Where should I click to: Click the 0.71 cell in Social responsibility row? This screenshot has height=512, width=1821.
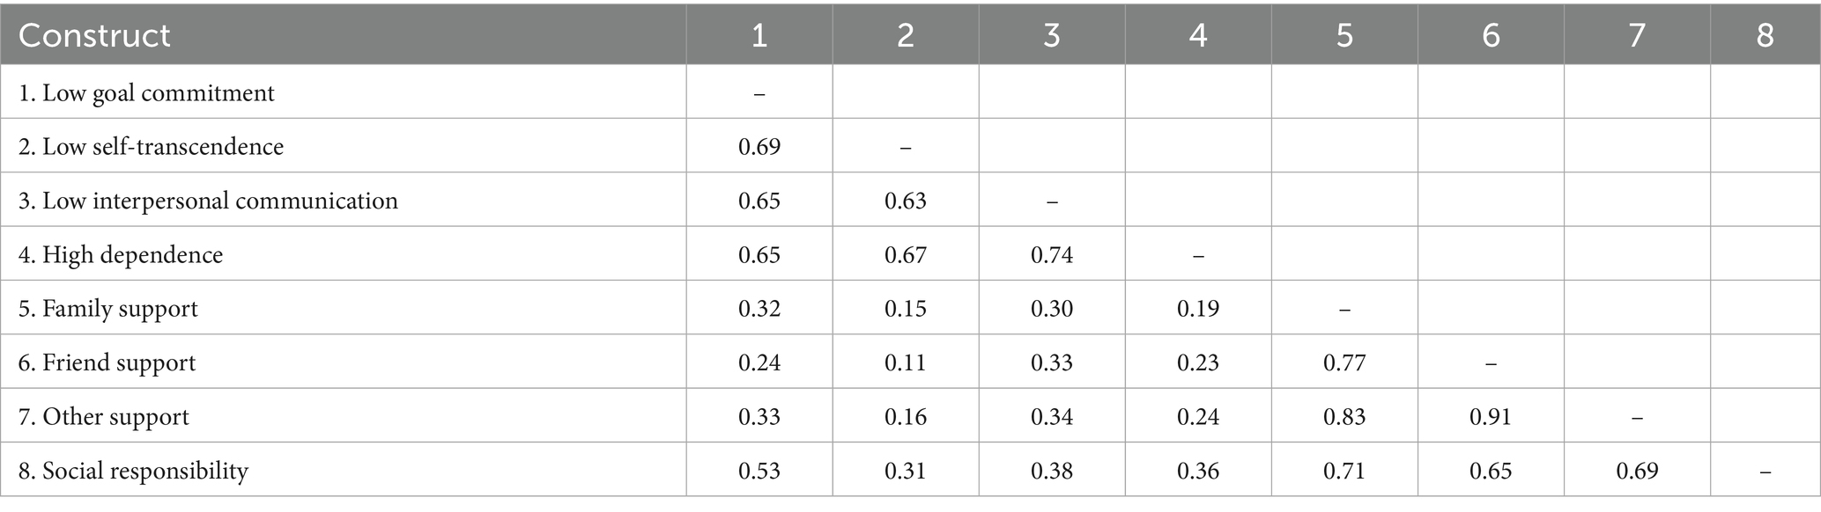tap(1344, 471)
